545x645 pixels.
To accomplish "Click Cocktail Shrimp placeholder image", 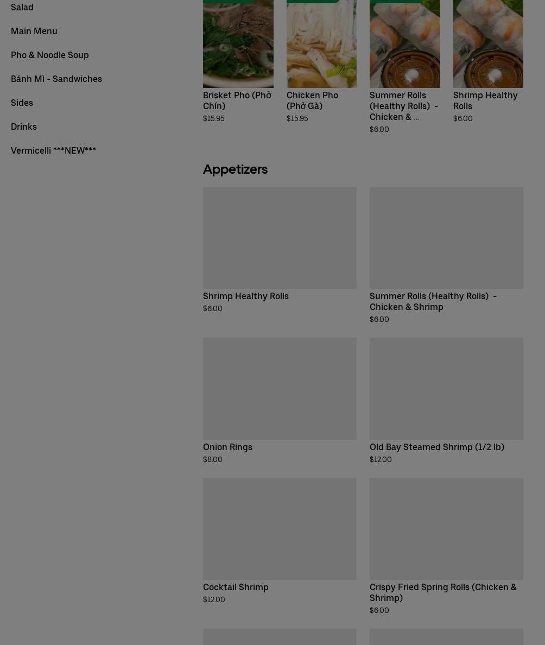I will pyautogui.click(x=280, y=529).
